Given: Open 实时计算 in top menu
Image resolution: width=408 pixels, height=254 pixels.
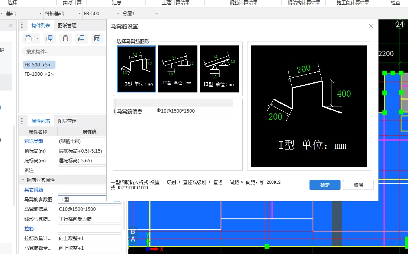Looking at the screenshot, I should (72, 3).
